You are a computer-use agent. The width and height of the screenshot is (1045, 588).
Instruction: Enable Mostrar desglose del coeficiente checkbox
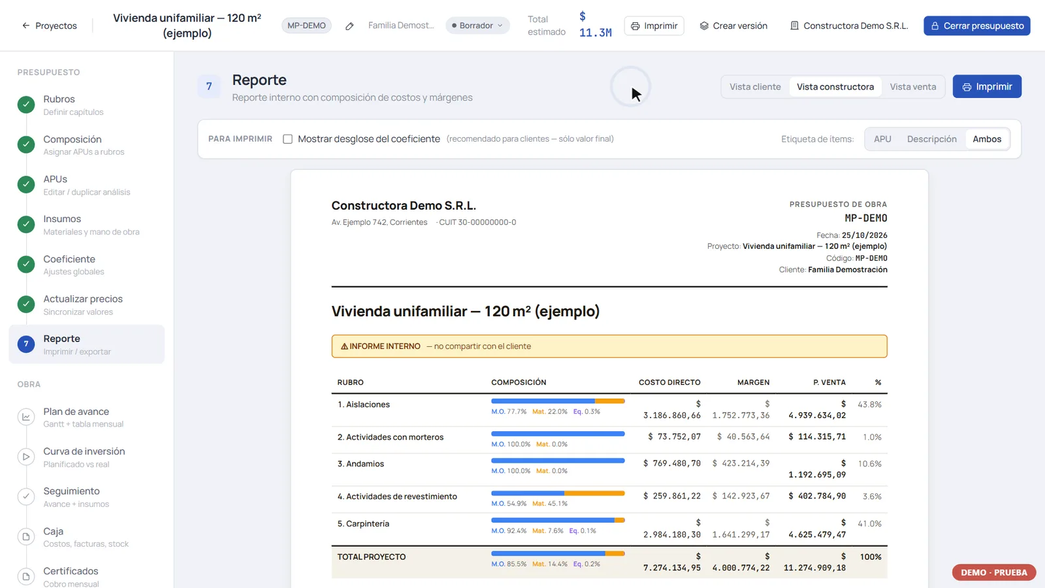(x=287, y=139)
